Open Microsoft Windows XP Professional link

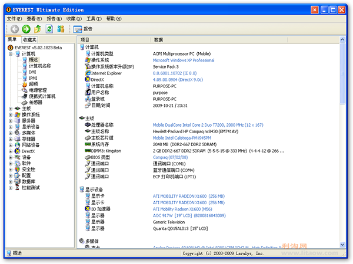(x=184, y=60)
